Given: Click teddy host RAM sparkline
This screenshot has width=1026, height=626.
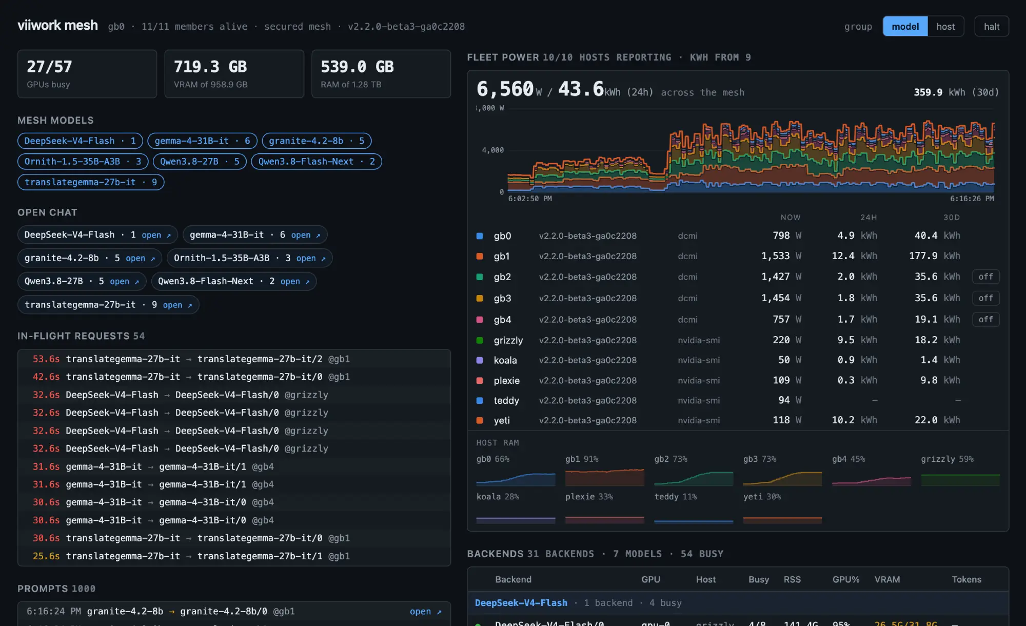Looking at the screenshot, I should tap(694, 515).
